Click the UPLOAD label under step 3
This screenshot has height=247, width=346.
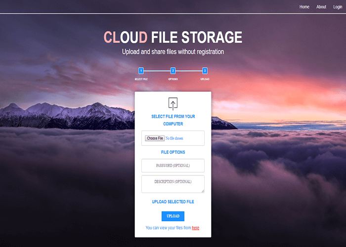(205, 79)
